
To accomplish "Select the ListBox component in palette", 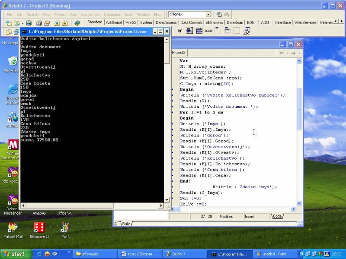I will 189,31.
